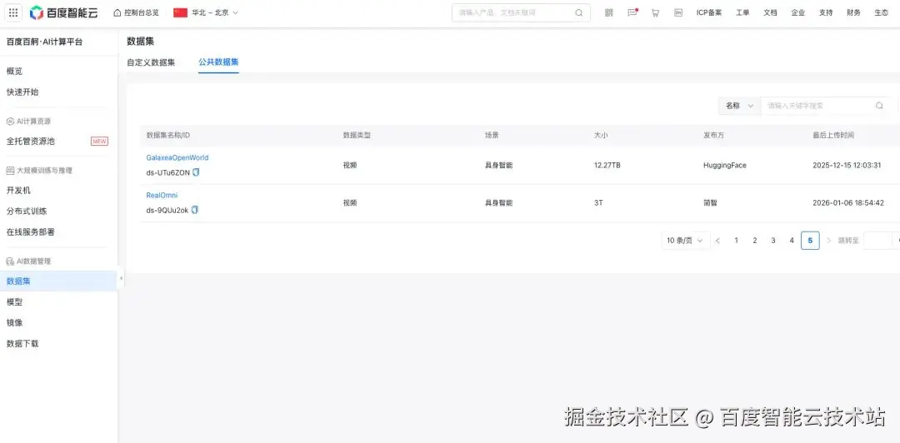Click the header icon left of ICP备案
Screen dimensions: 900x443
[678, 12]
